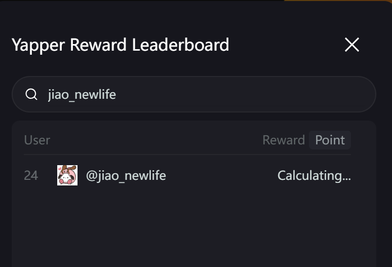392x267 pixels.
Task: Click the Calculating... reward status text
Action: (x=314, y=176)
